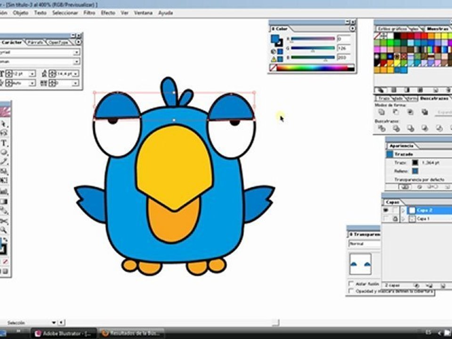Image resolution: width=452 pixels, height=339 pixels.
Task: Click second shape mode icon in Buscatrazos
Action: pos(396,112)
